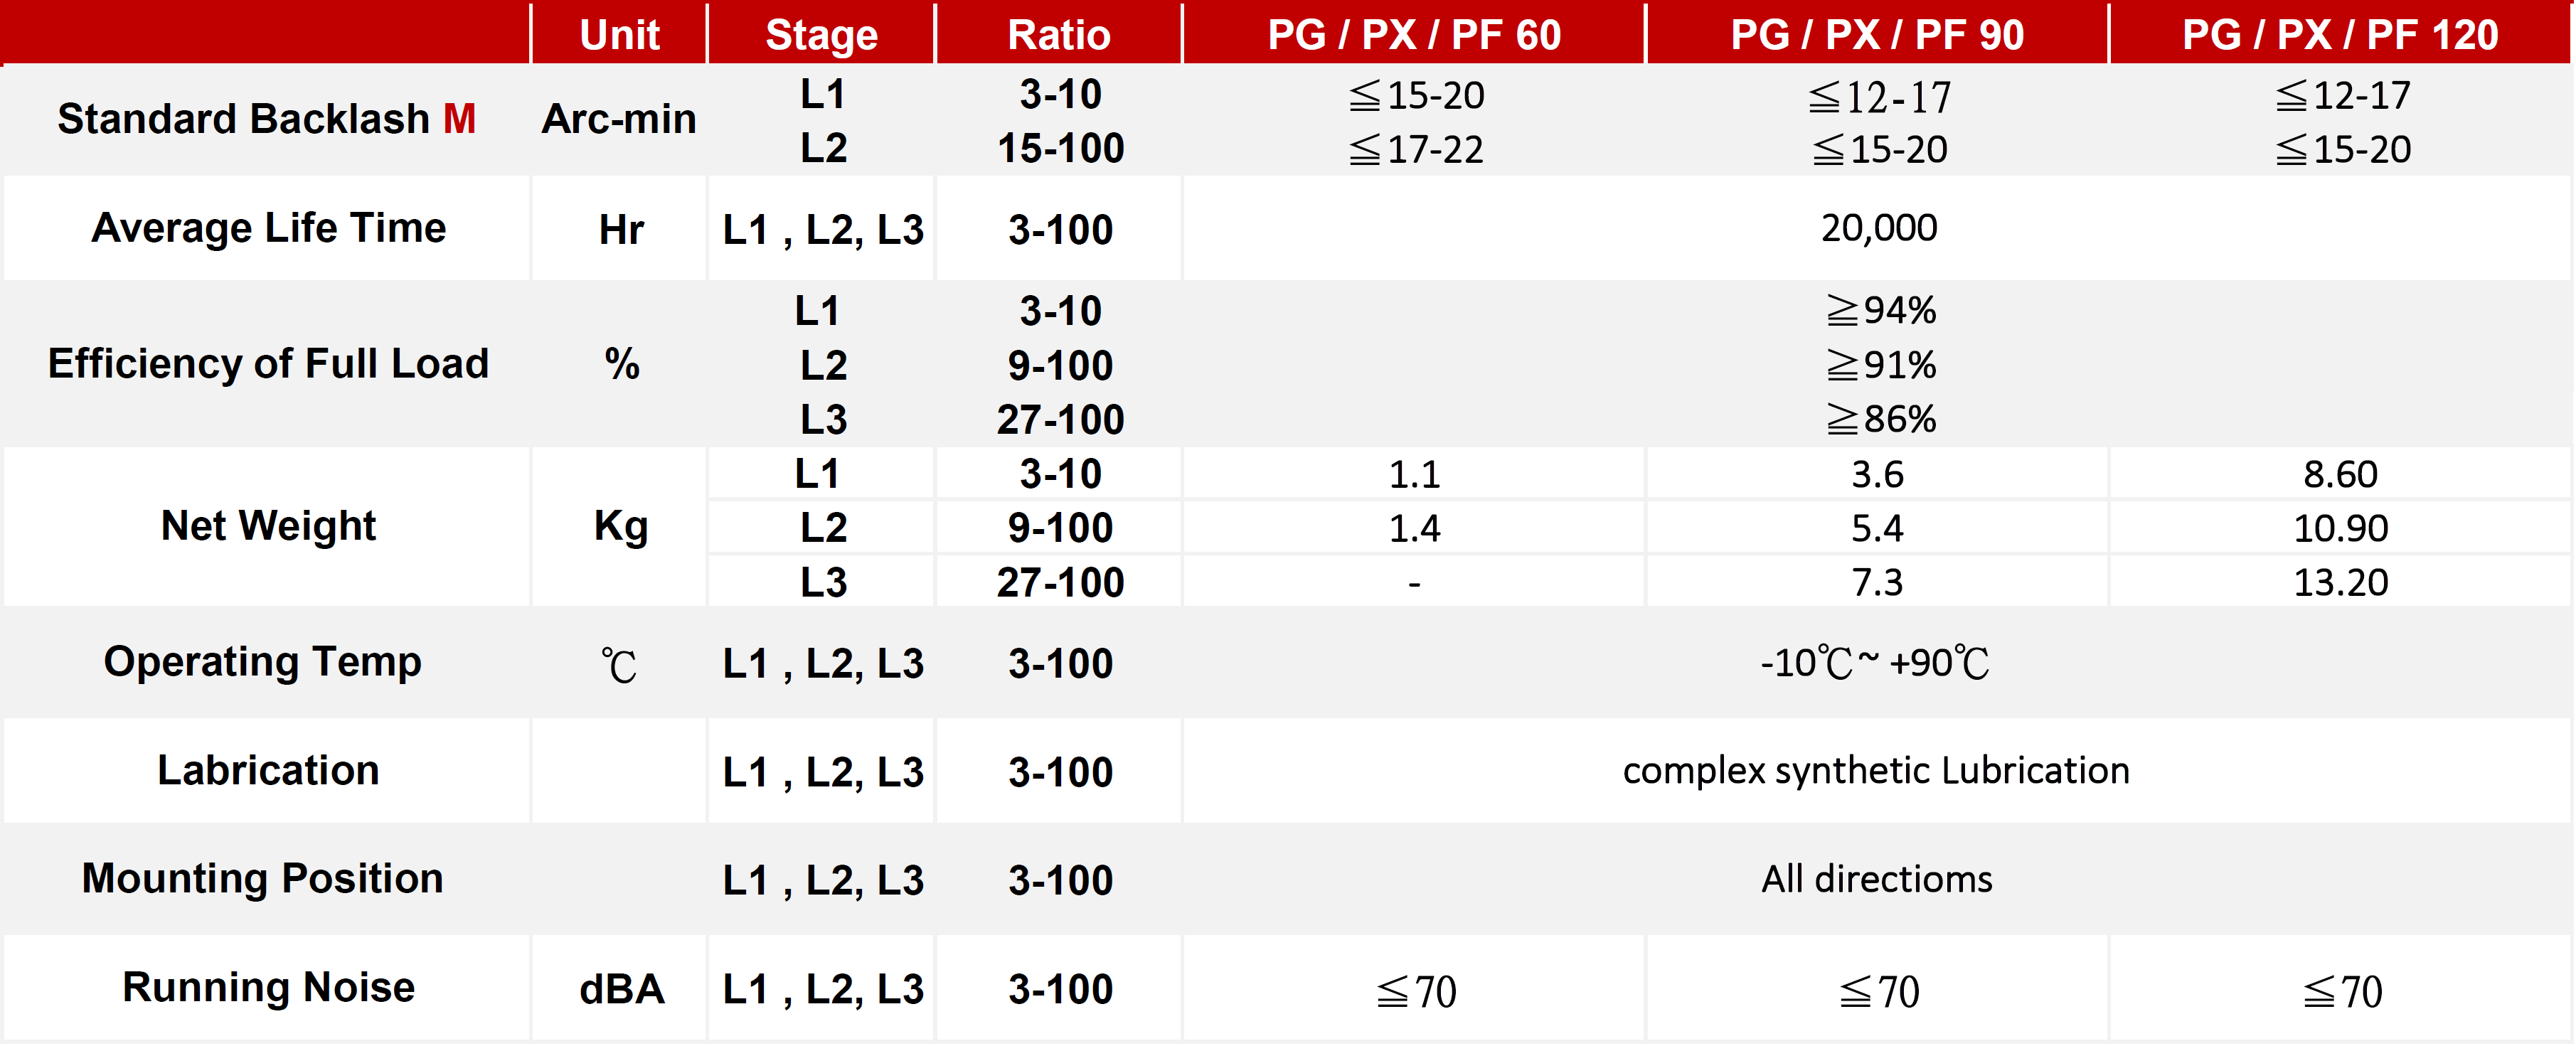Click the Average Life Time row label
Viewport: 2576px width, 1046px height.
[268, 228]
